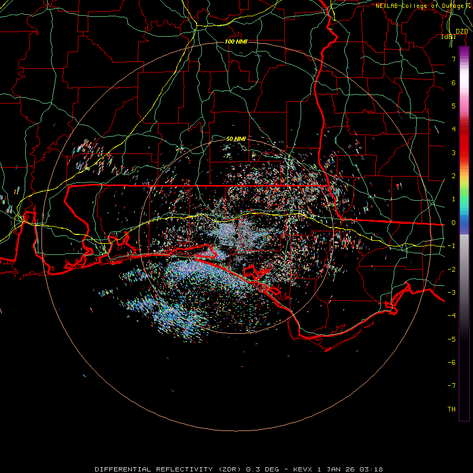Select the "-4" scale label
Image resolution: width=473 pixels, height=473 pixels.
tap(451, 316)
